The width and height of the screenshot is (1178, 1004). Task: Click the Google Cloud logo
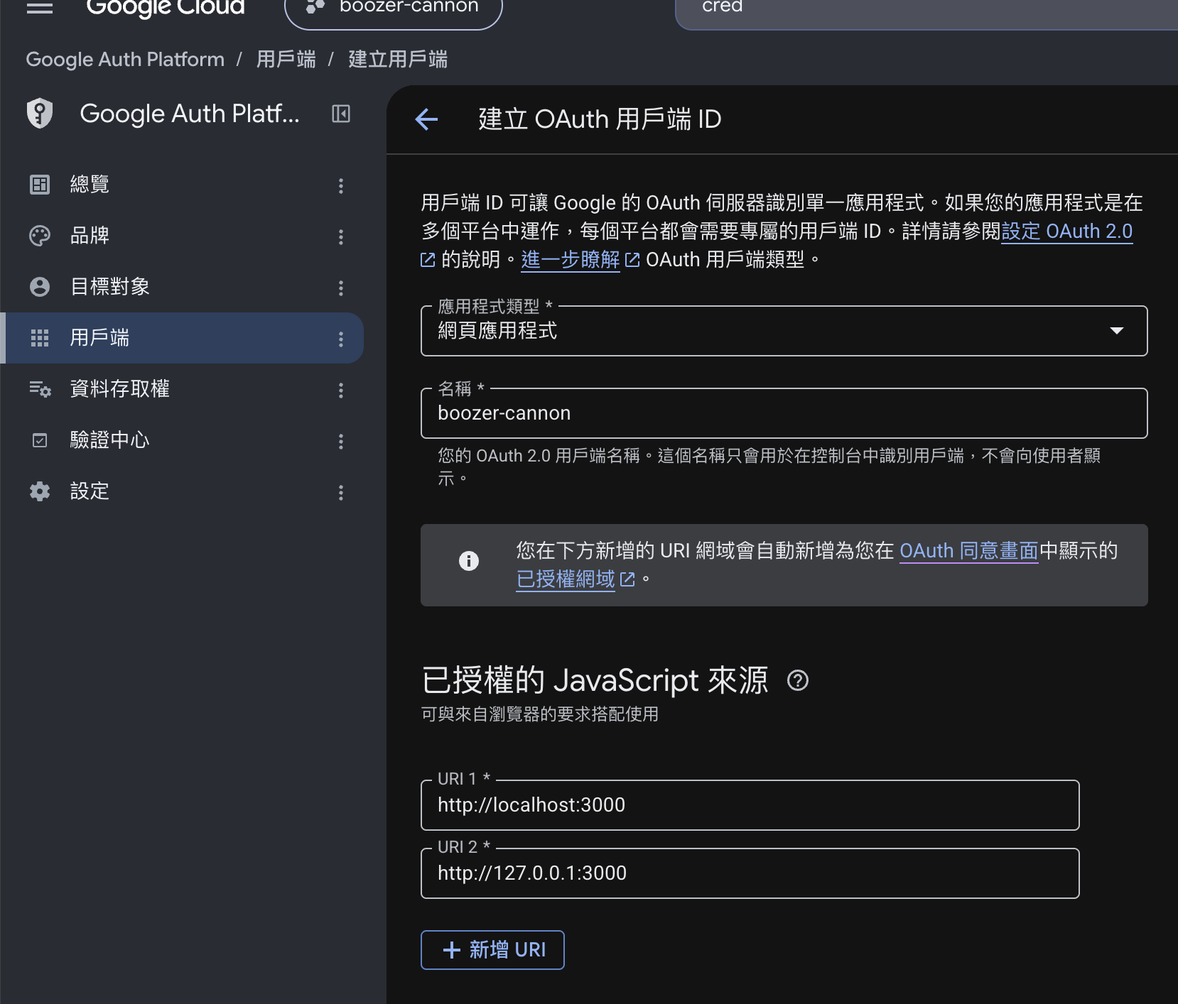[x=166, y=9]
